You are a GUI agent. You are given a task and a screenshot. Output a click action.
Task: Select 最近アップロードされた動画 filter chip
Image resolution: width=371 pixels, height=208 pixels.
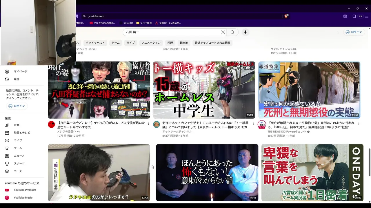tap(212, 43)
